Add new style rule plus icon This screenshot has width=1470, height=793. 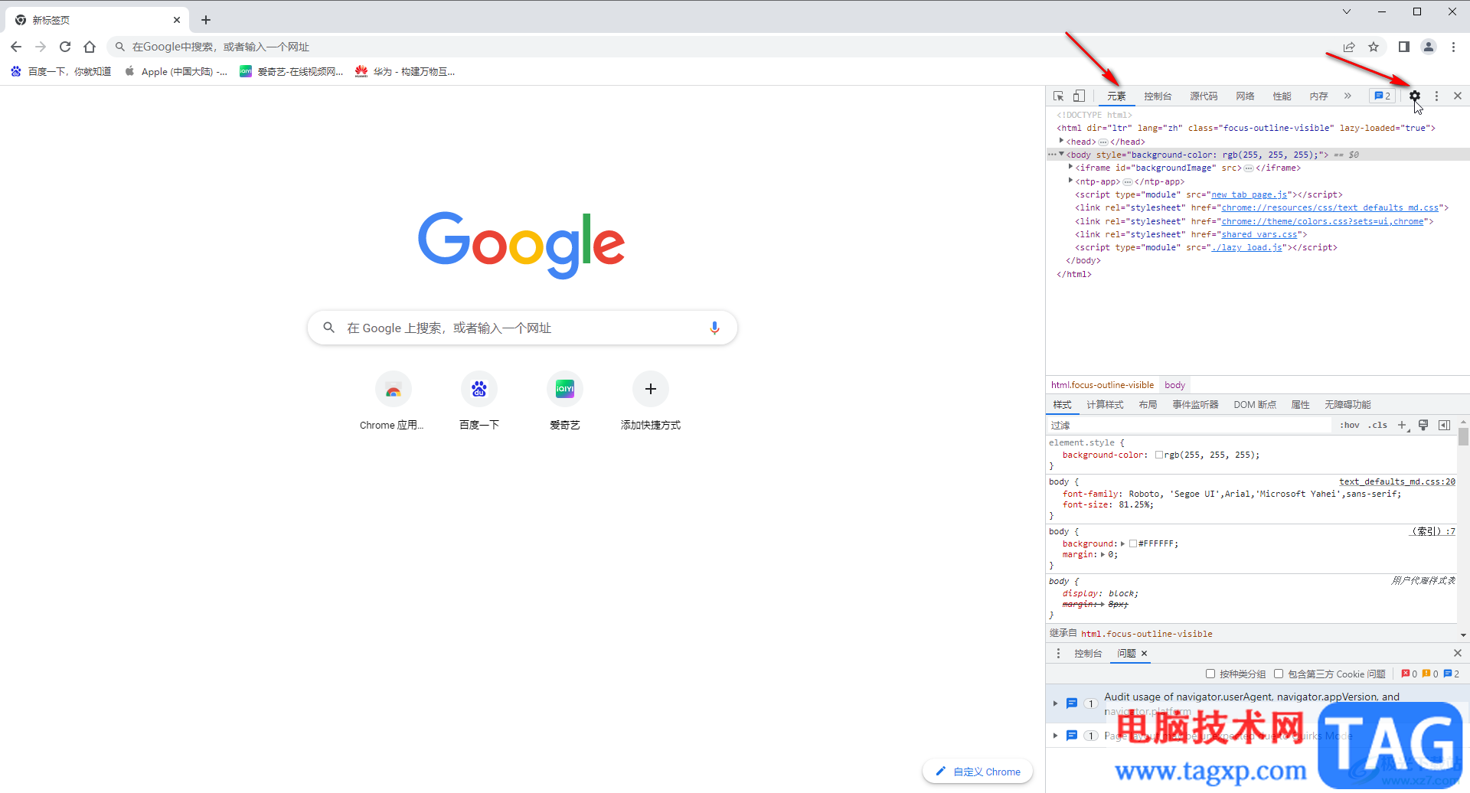pyautogui.click(x=1403, y=426)
